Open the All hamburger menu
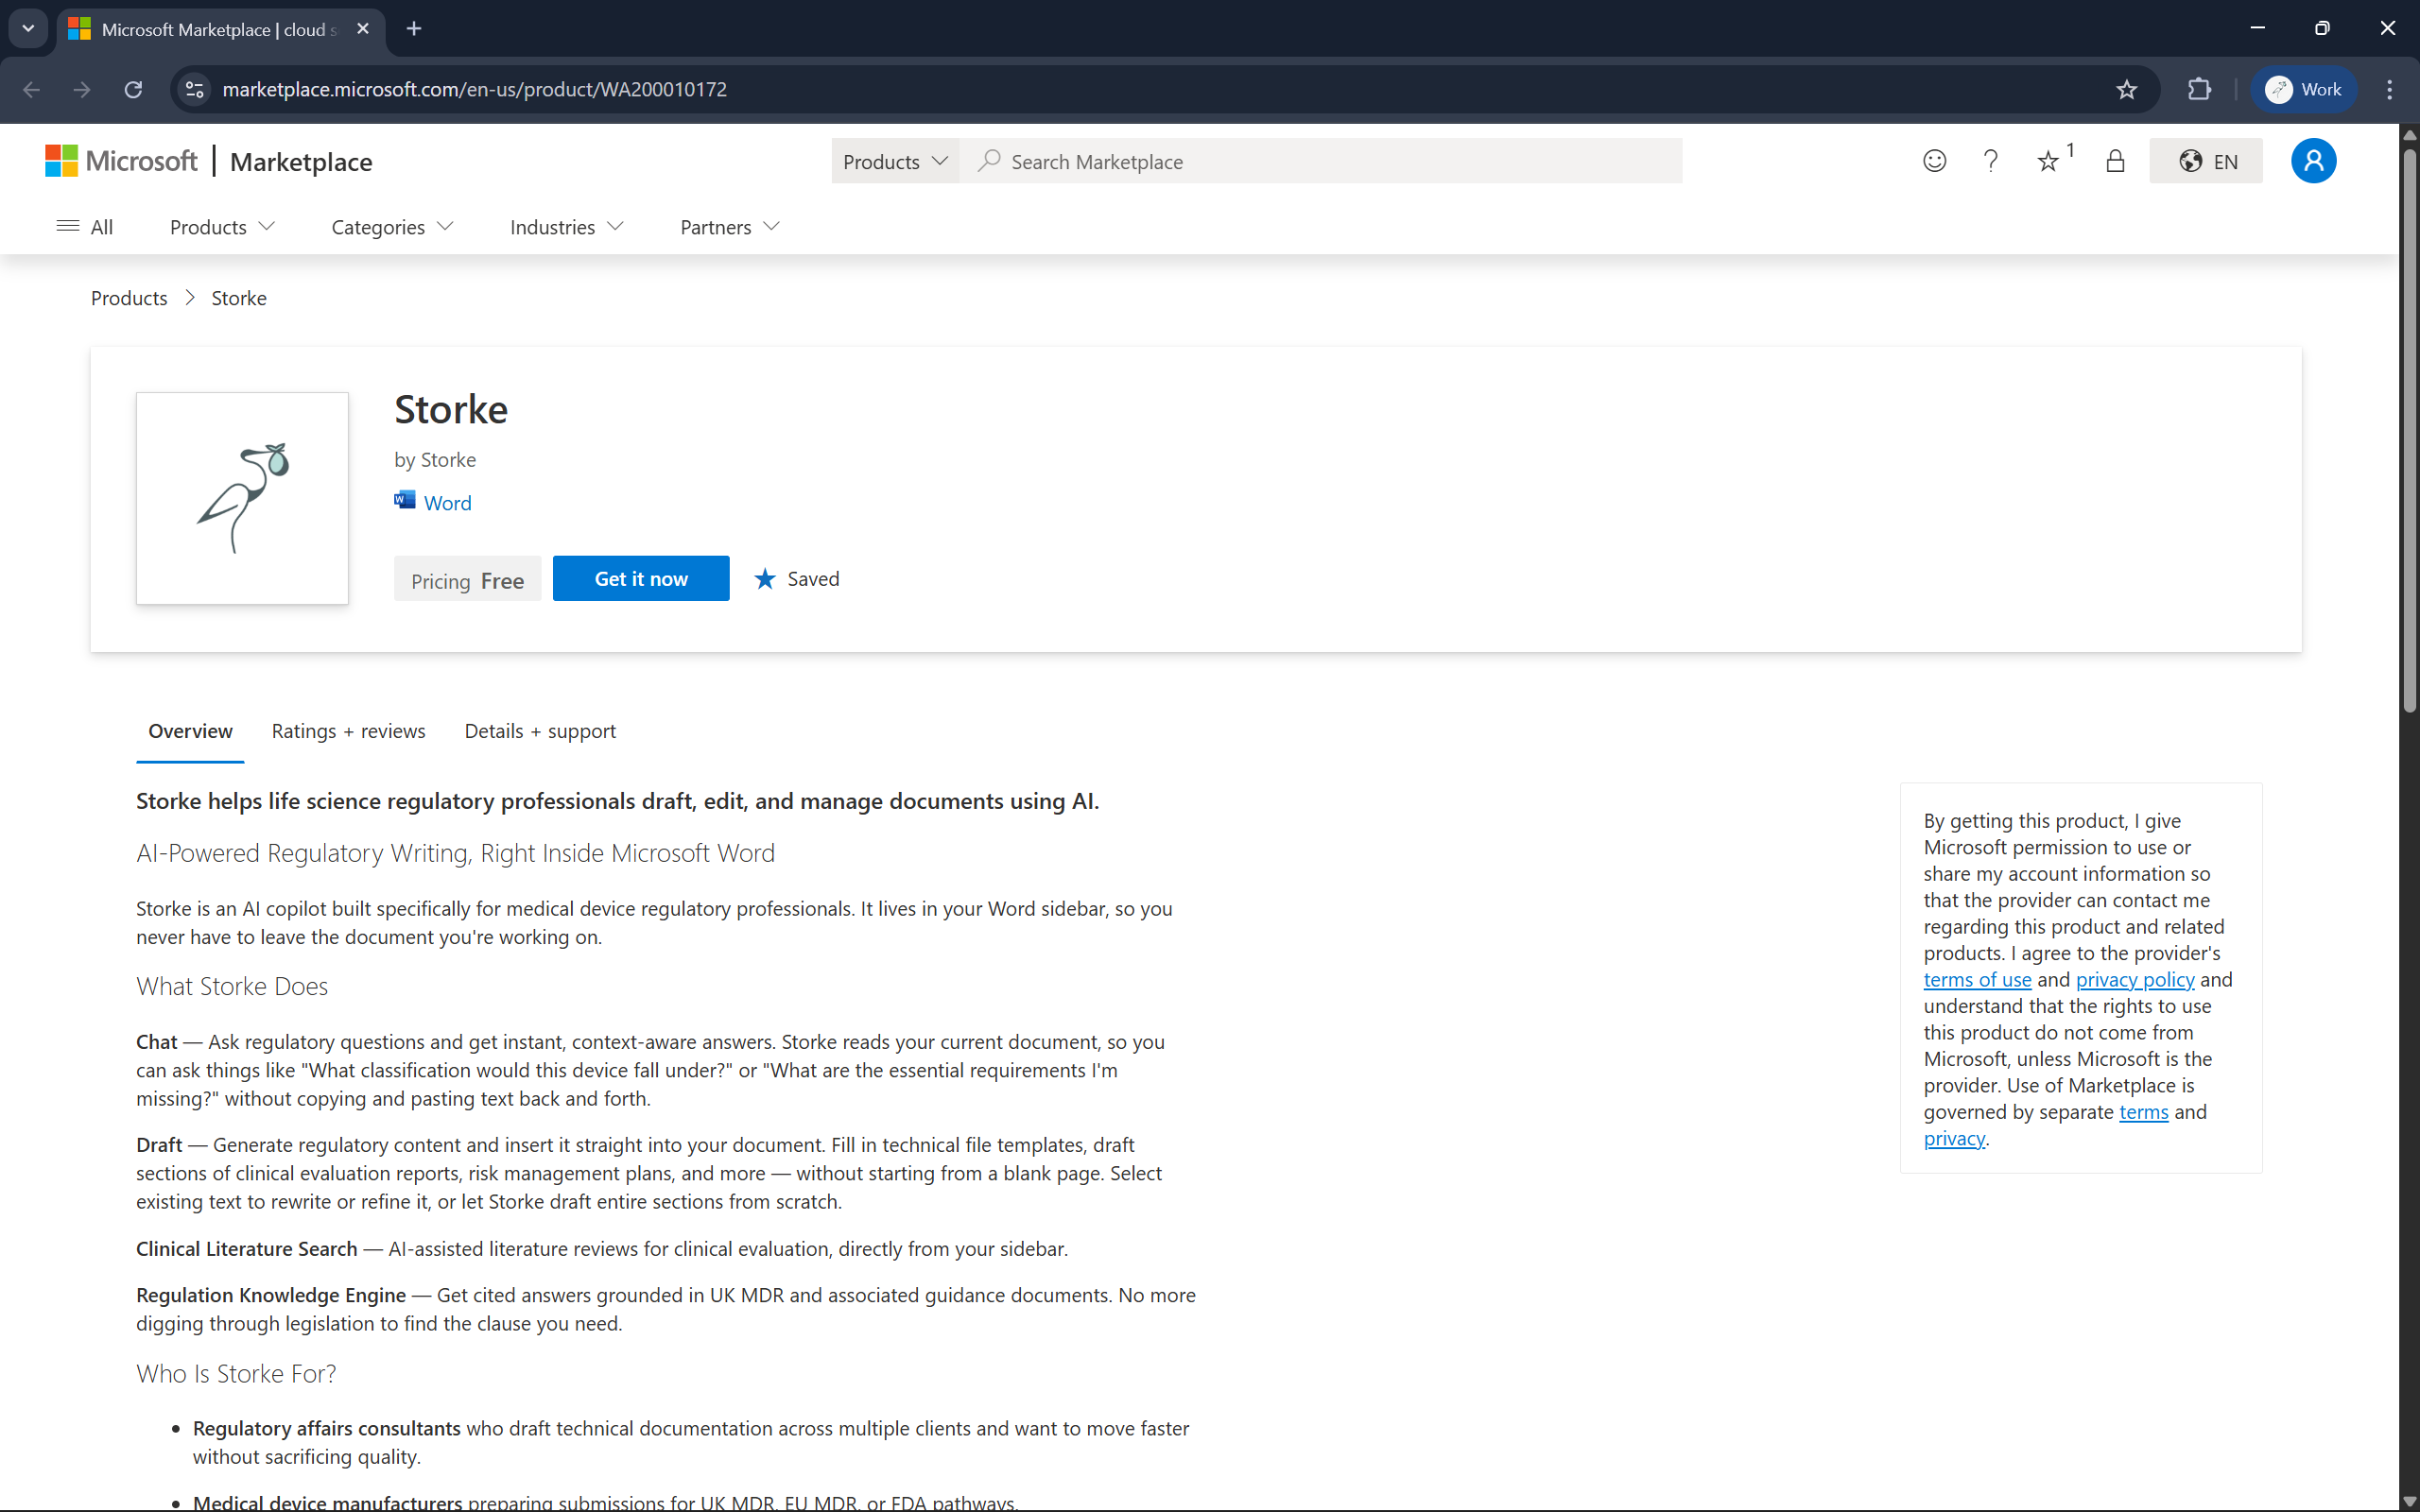This screenshot has height=1512, width=2420. pos(84,227)
